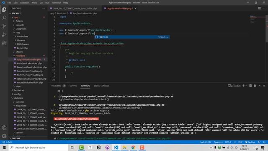The image size is (268, 151).
Task: Open File Explorer from the taskbar
Action: [x=125, y=147]
